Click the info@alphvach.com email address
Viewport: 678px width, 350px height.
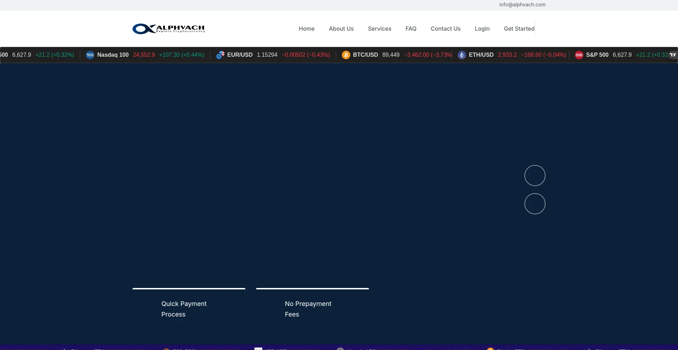coord(522,5)
